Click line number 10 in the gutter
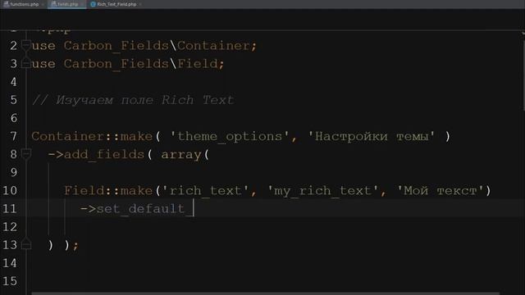This screenshot has height=295, width=525. coord(10,190)
